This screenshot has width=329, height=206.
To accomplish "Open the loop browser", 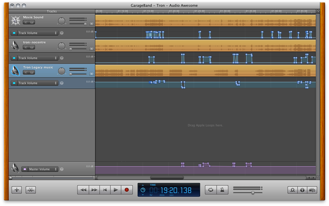I will pos(292,190).
